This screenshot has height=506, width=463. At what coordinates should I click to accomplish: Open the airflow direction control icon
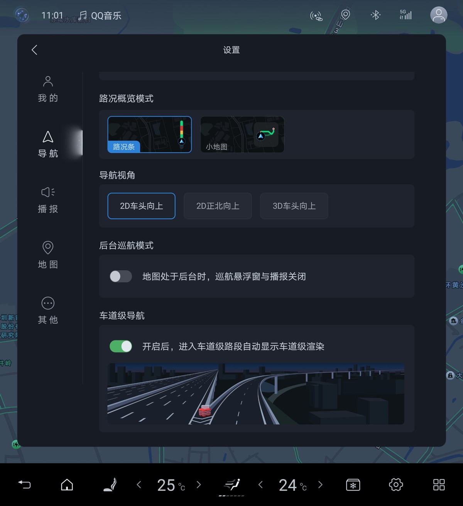(232, 484)
